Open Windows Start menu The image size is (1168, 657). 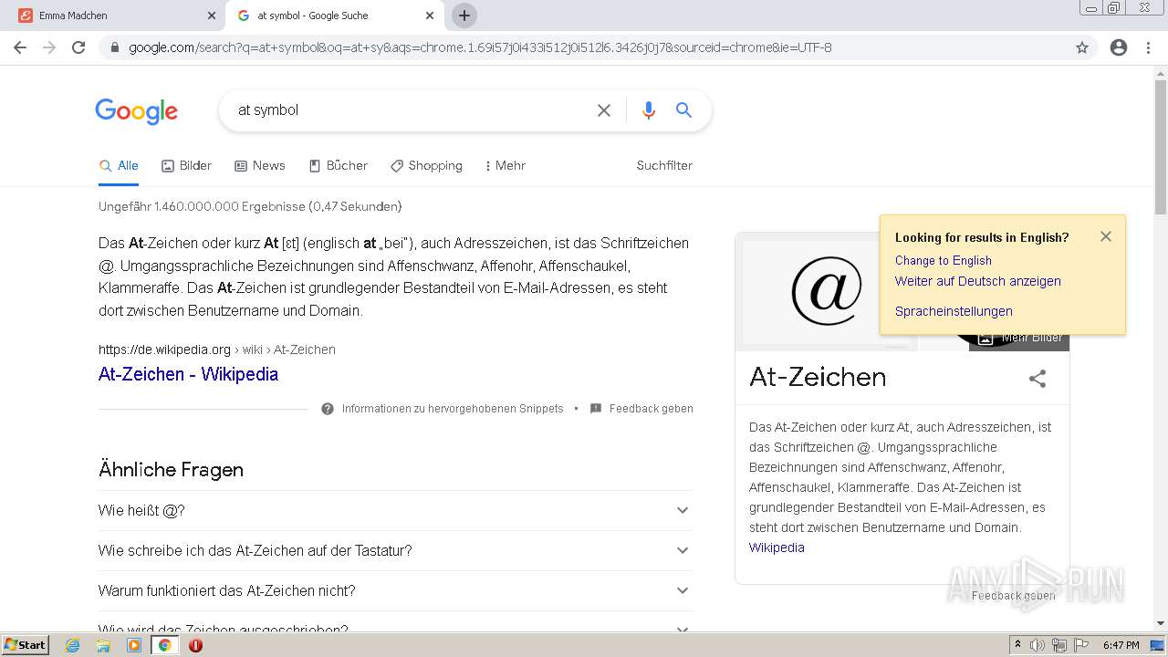click(25, 645)
